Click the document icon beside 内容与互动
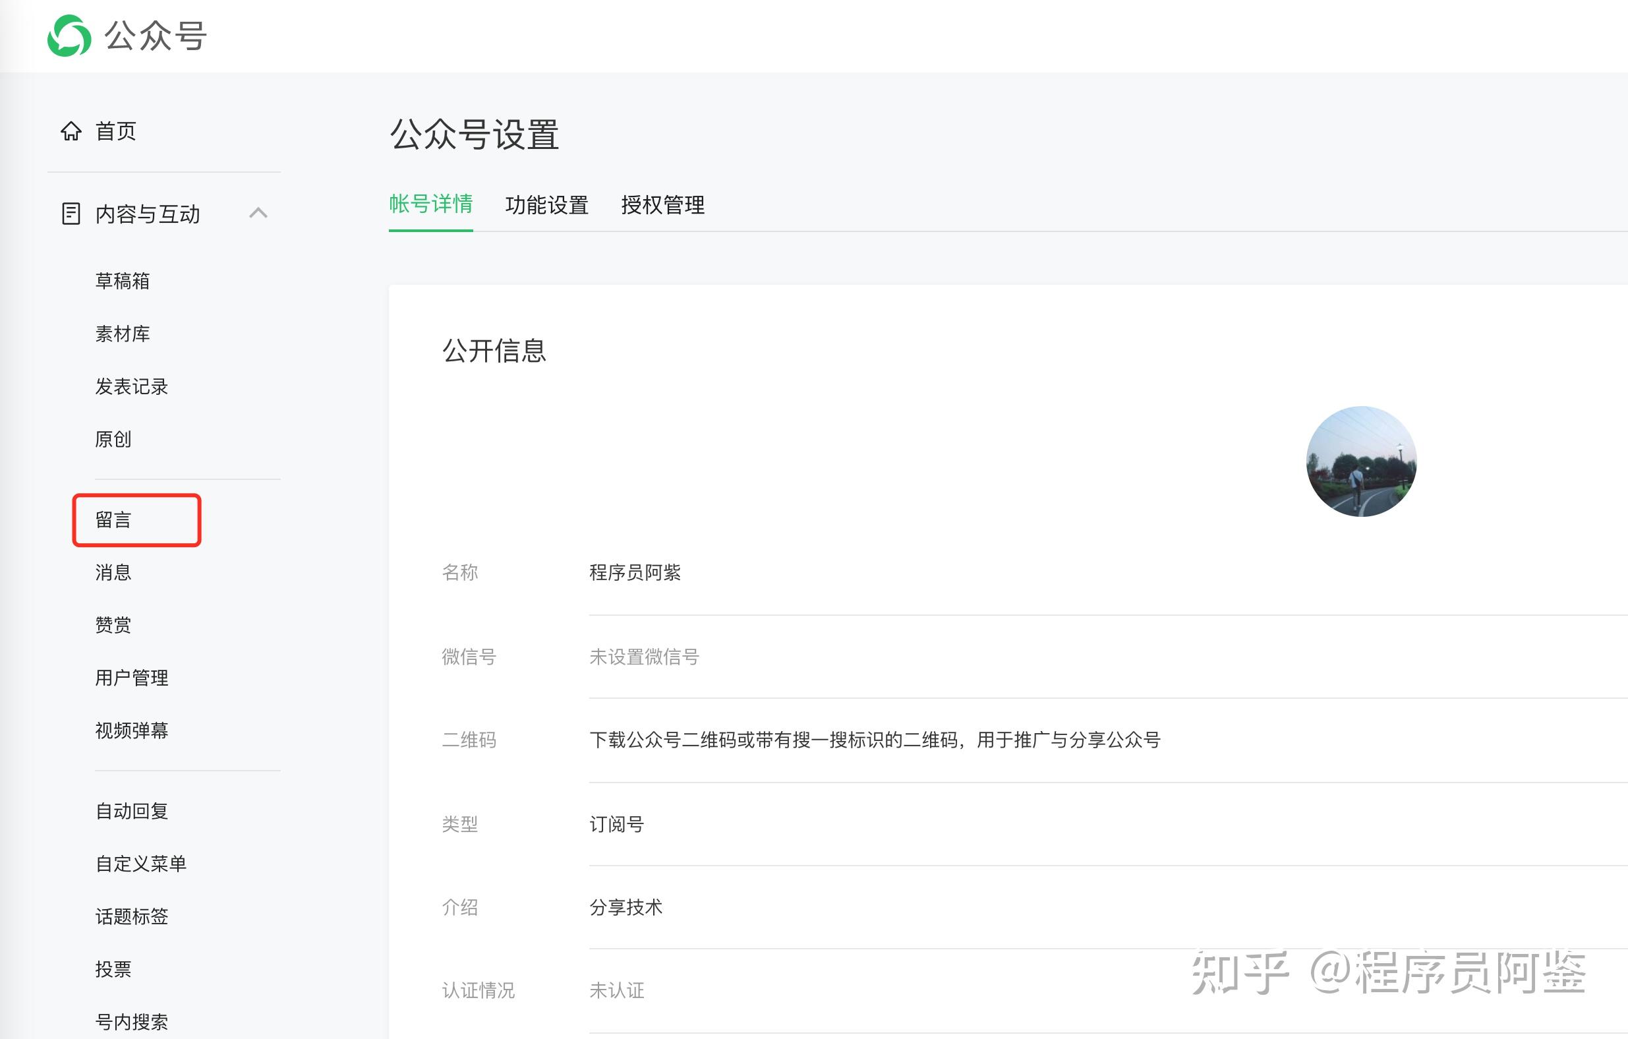Screen dimensions: 1628x1039 point(71,213)
